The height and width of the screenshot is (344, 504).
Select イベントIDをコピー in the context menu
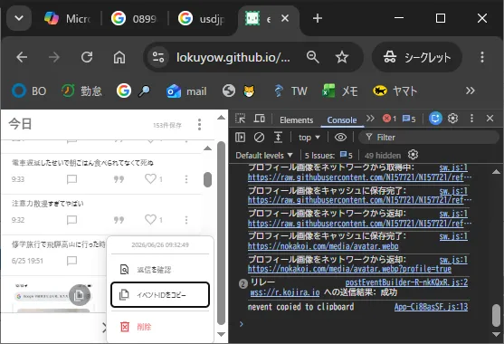pyautogui.click(x=160, y=295)
